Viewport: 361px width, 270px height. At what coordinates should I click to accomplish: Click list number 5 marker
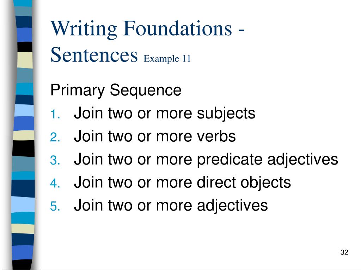tap(55, 206)
